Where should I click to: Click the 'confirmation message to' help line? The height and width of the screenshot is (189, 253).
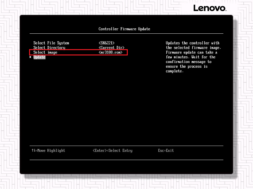point(188,62)
